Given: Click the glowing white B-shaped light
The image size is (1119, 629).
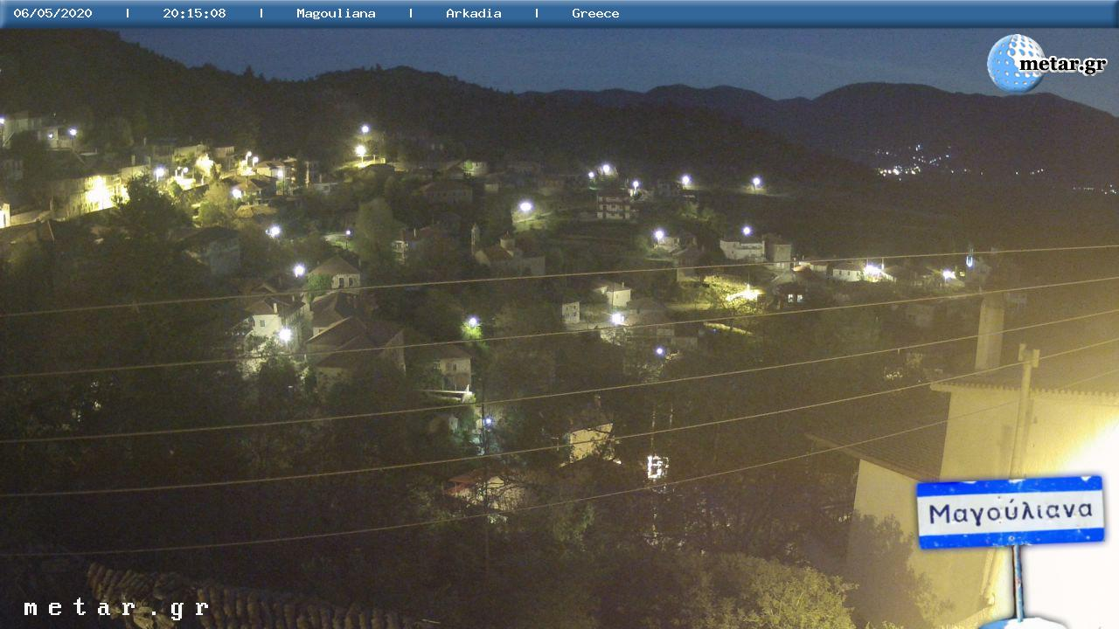Looking at the screenshot, I should click(x=656, y=467).
